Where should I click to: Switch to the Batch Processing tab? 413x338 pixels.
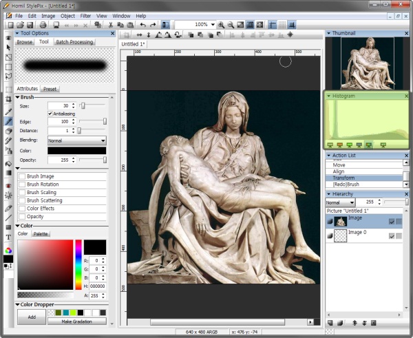point(74,42)
